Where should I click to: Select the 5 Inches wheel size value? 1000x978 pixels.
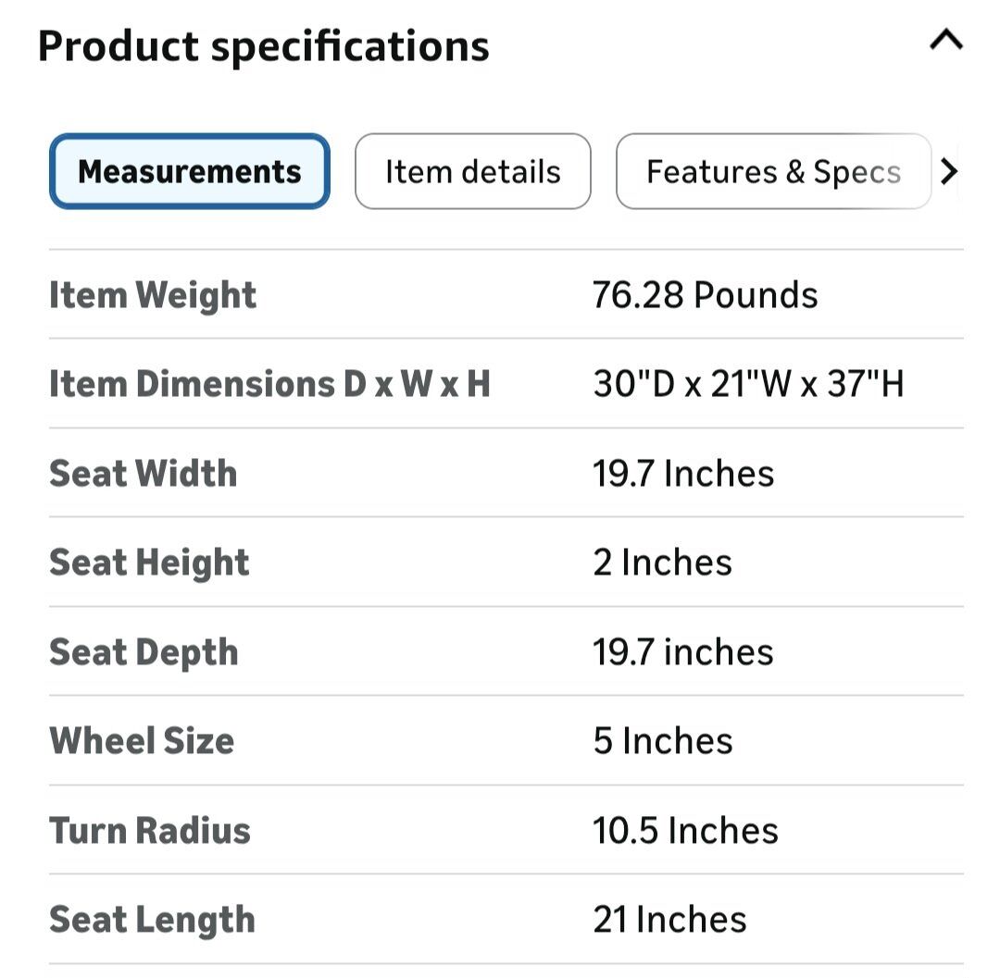point(662,741)
